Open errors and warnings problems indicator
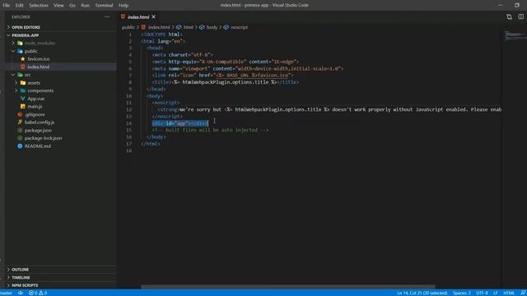 (38, 293)
